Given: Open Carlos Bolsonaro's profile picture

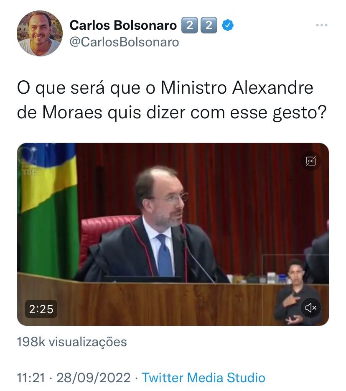Looking at the screenshot, I should 40,33.
